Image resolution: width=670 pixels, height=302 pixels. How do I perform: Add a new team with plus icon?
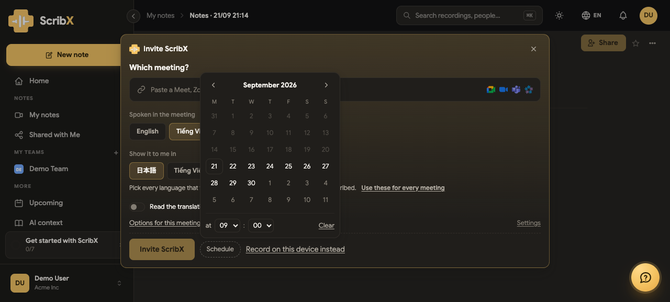coord(116,153)
